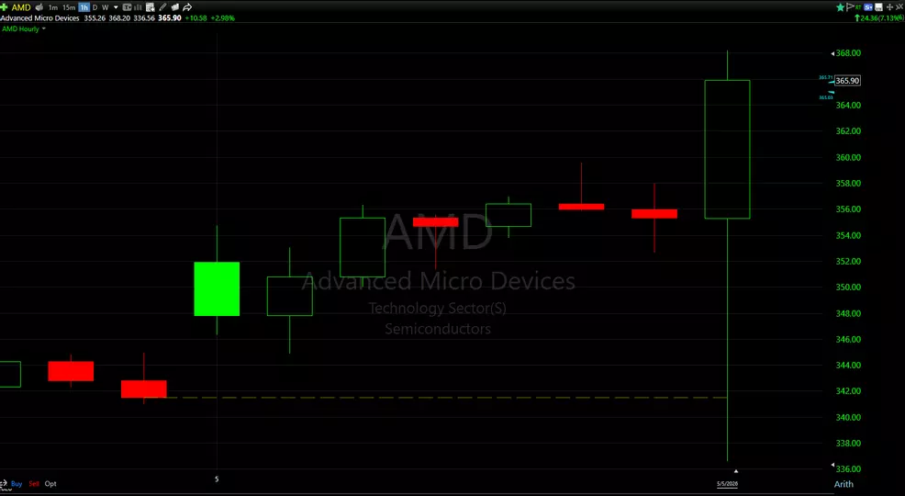Switch to the 1m timeframe
Viewport: 905px width, 496px height.
click(53, 7)
